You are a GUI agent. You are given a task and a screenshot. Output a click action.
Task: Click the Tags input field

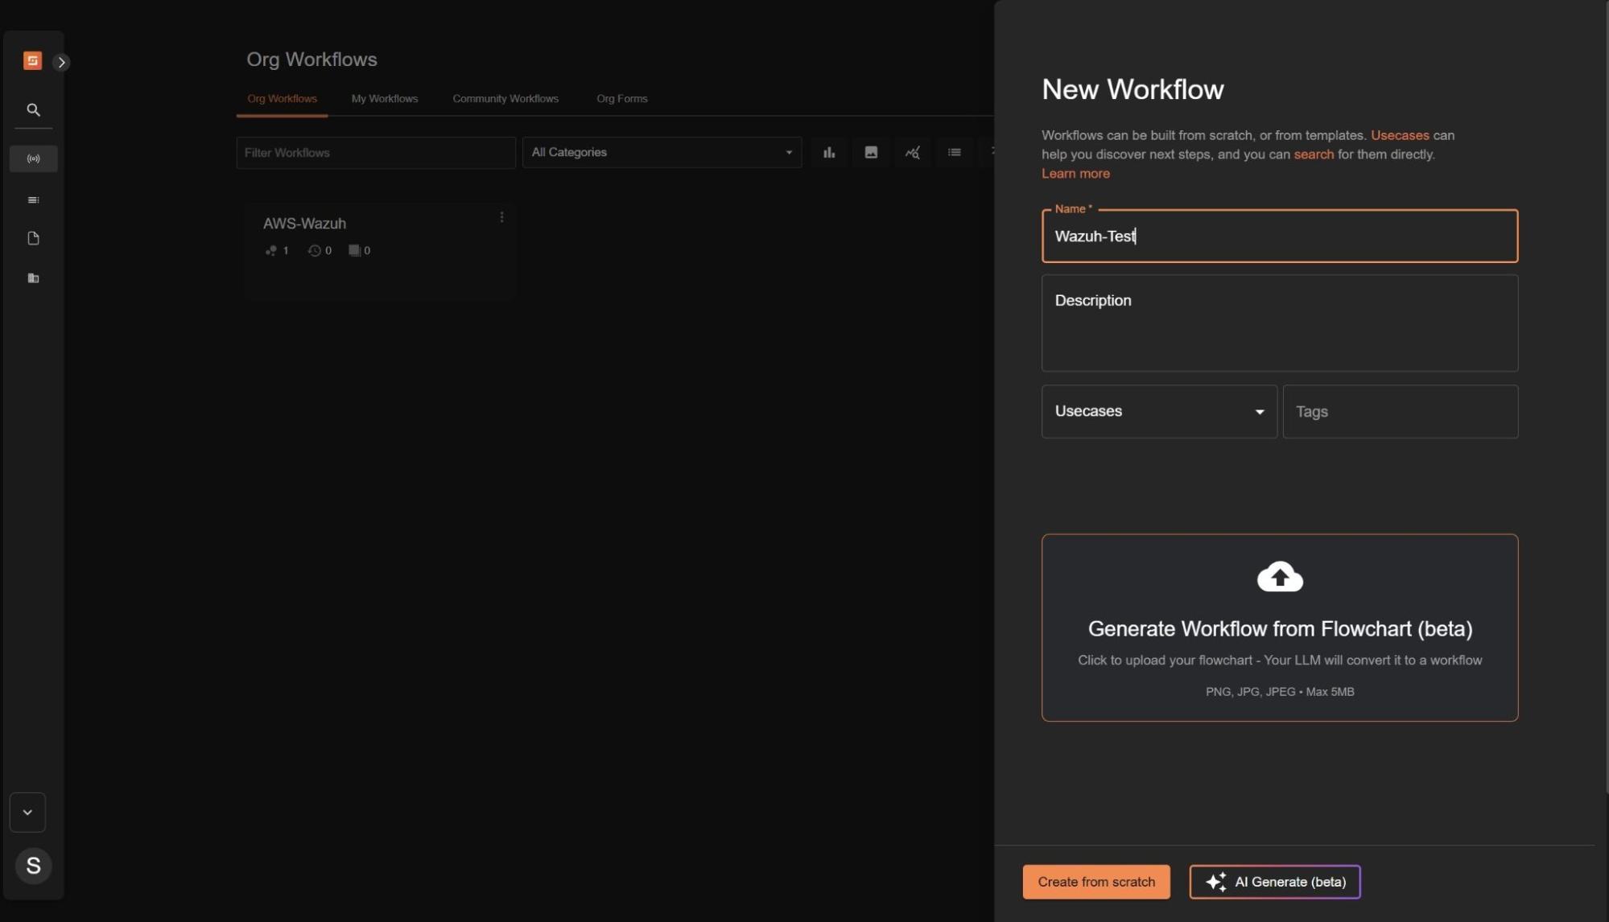(1399, 411)
